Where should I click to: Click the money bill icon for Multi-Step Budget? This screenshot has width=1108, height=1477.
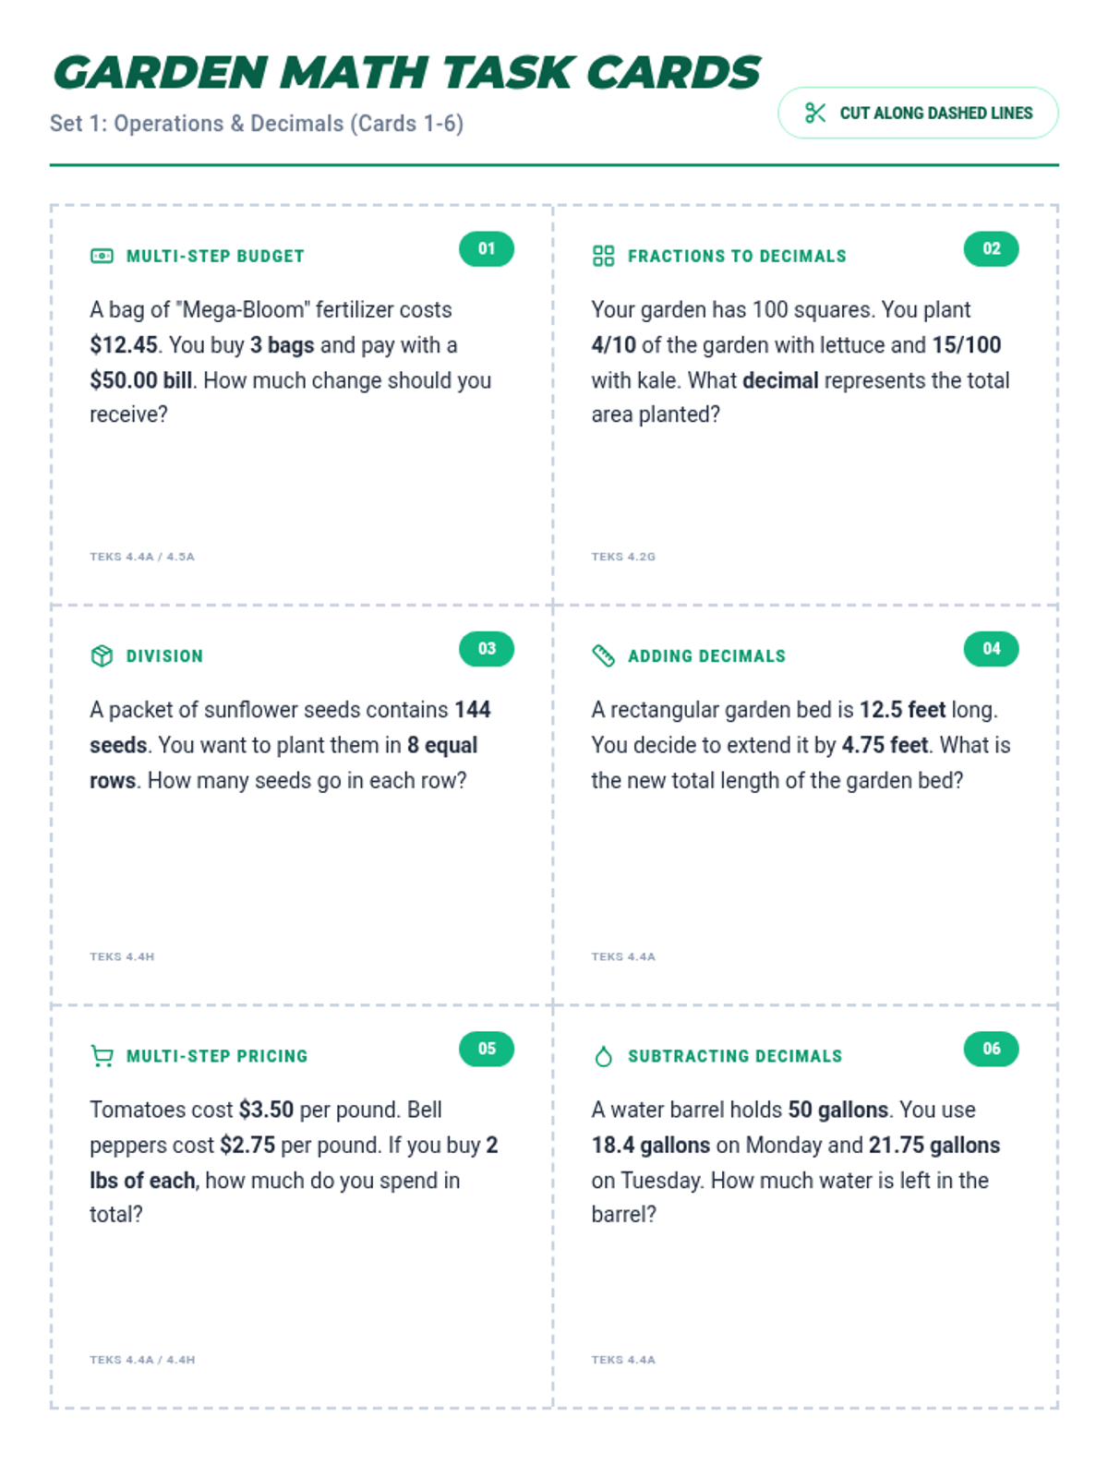[x=102, y=256]
